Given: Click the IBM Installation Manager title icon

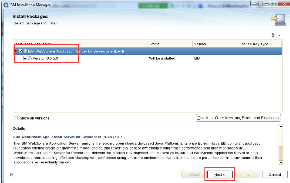Looking at the screenshot, I should click(x=6, y=5).
